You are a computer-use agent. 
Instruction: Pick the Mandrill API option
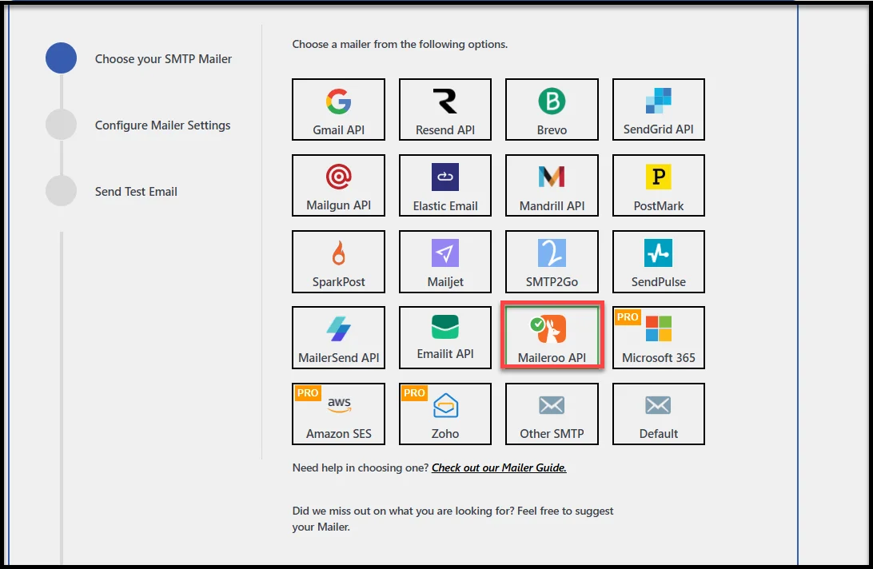pyautogui.click(x=552, y=185)
